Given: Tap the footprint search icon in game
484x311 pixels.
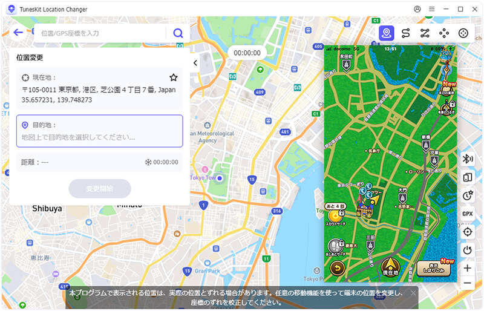Looking at the screenshot, I should coord(335,246).
